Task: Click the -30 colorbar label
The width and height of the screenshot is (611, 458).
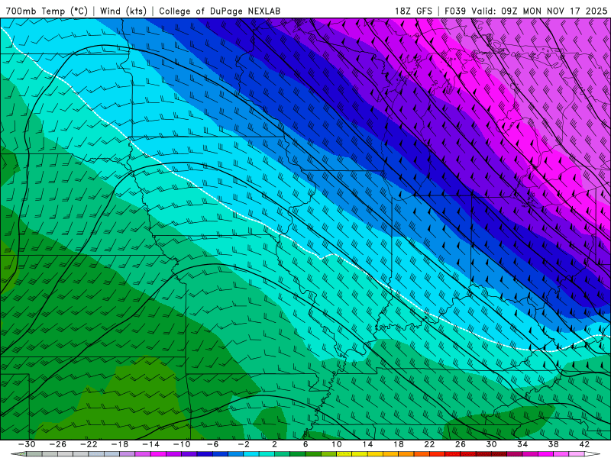Action: (x=27, y=444)
